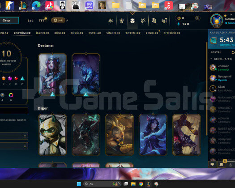Open the Collection (backpack) icon

pyautogui.click(x=132, y=21)
